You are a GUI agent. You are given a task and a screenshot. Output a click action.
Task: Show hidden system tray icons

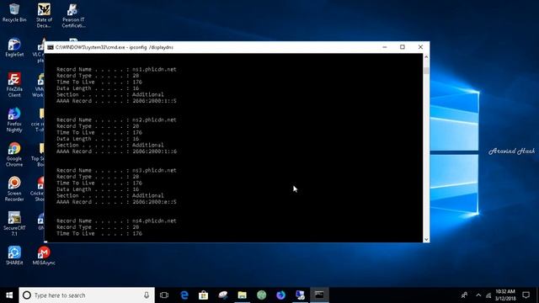[478, 295]
